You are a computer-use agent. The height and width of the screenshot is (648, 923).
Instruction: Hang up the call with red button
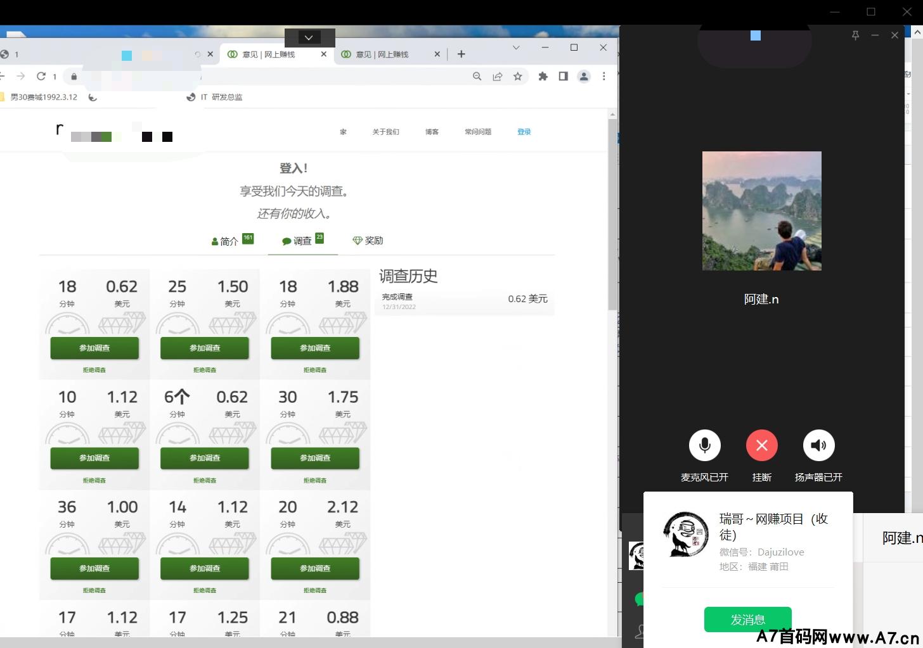point(761,445)
